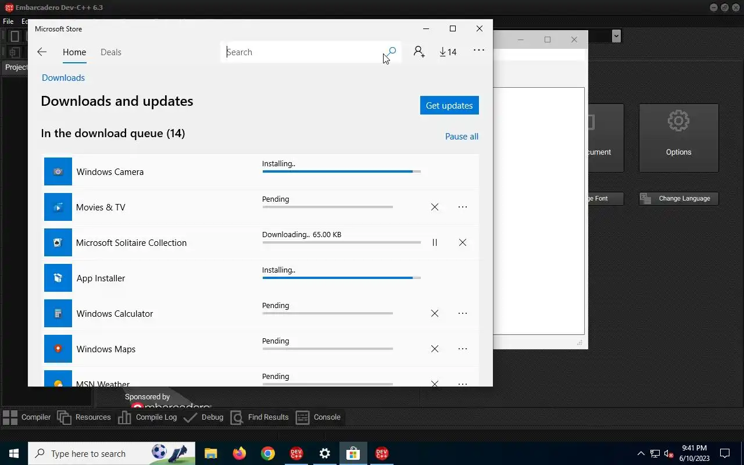Click the Windows Camera installing progress bar

point(341,171)
